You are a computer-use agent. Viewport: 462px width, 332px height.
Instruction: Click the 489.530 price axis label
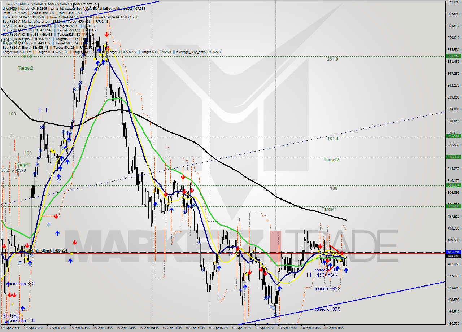click(x=453, y=240)
